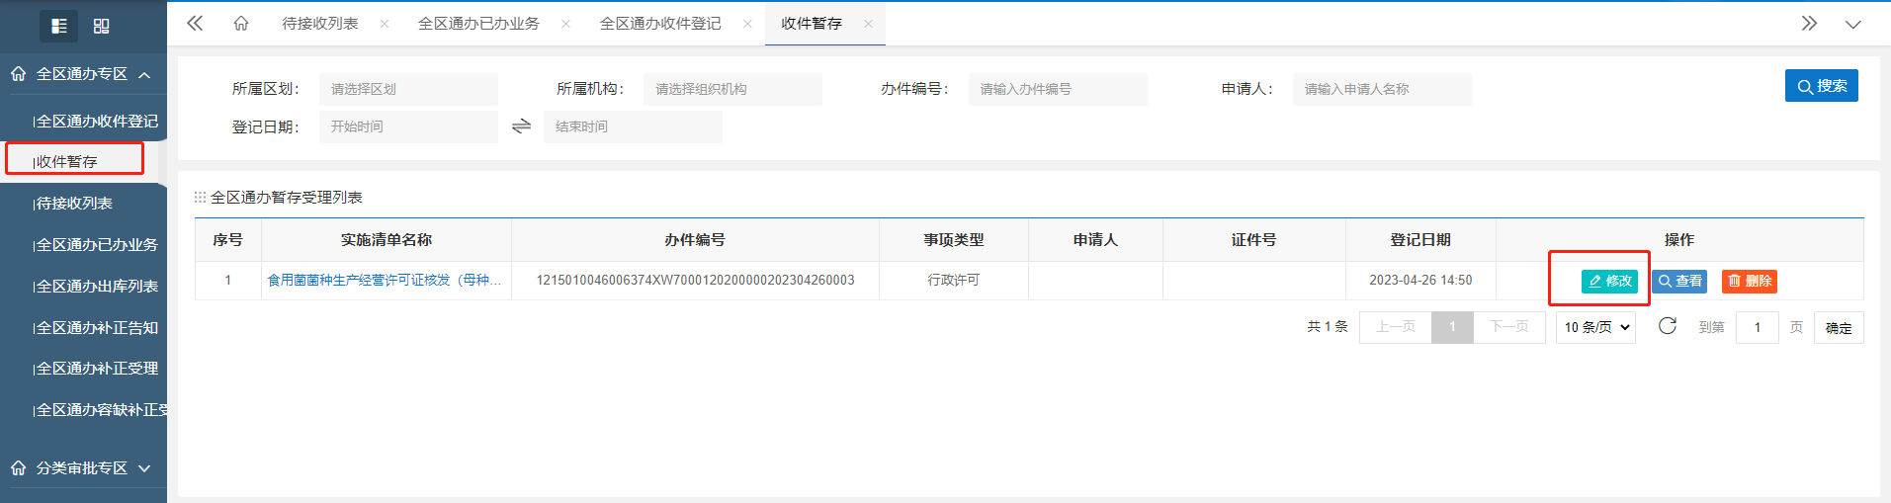Open the tab options dropdown chevron
This screenshot has height=503, width=1891.
(1852, 24)
